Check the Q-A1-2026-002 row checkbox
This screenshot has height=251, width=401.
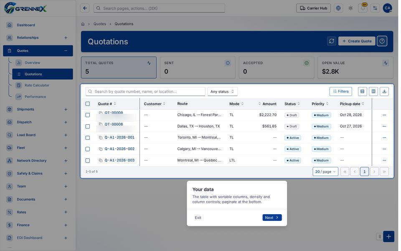(x=88, y=149)
